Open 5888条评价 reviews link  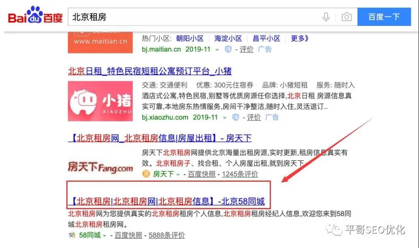[x=167, y=235]
